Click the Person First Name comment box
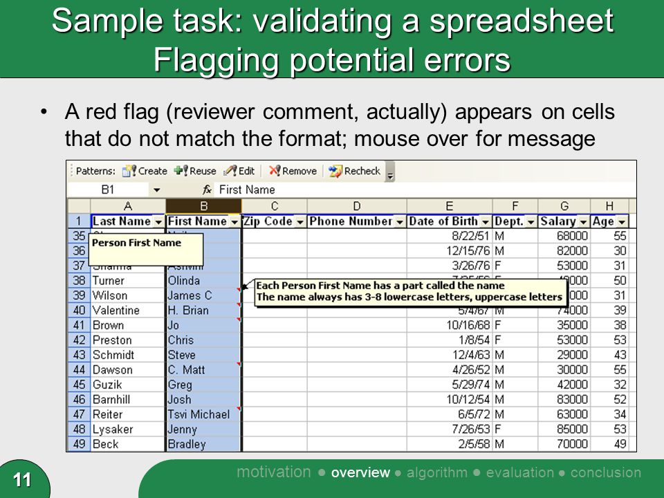The width and height of the screenshot is (664, 498). (x=146, y=250)
